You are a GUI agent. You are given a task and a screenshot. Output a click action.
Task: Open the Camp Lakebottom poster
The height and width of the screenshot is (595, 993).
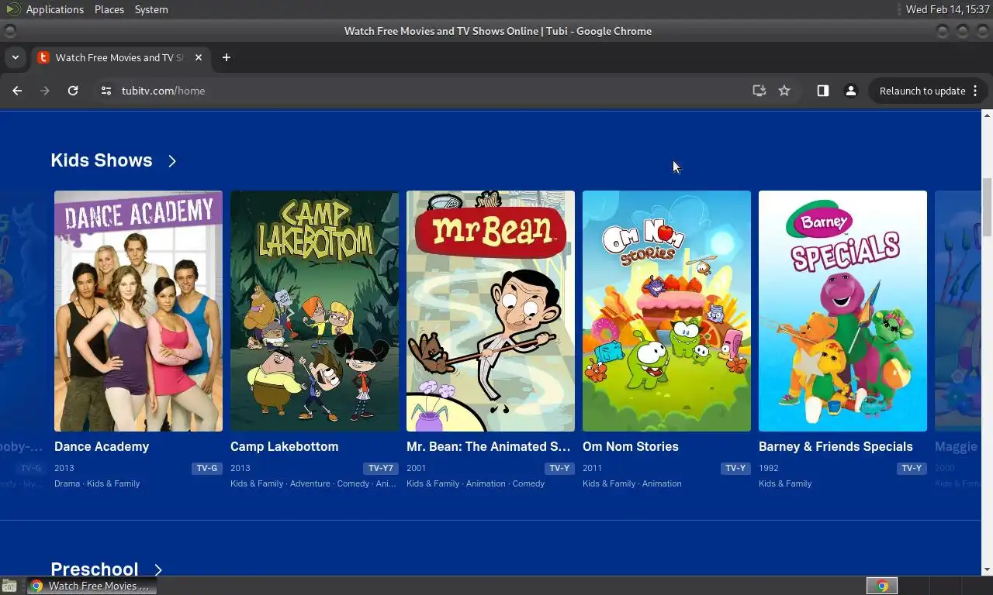(x=314, y=311)
